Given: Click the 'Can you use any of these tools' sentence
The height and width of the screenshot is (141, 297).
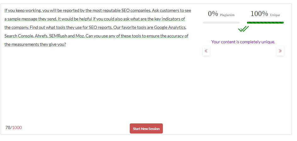Looking at the screenshot, I should pyautogui.click(x=137, y=36).
